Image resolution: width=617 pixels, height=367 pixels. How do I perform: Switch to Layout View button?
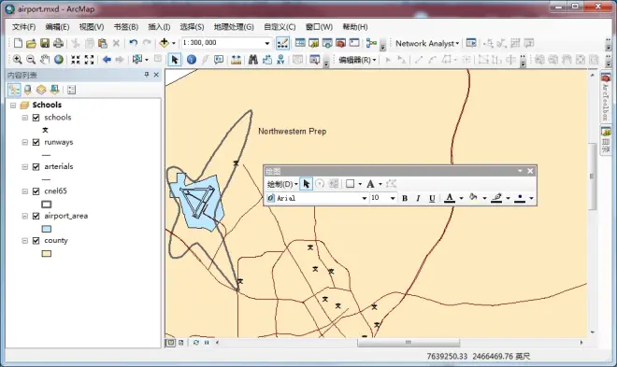pyautogui.click(x=181, y=343)
